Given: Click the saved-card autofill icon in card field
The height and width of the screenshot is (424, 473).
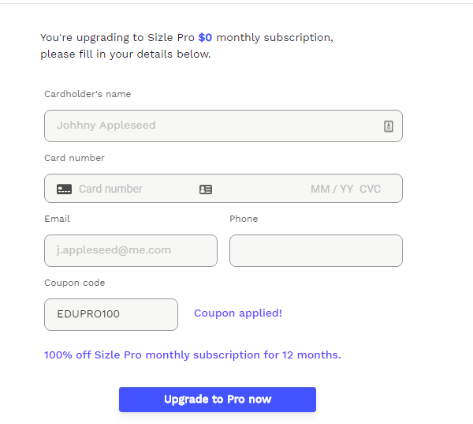Looking at the screenshot, I should coord(206,189).
